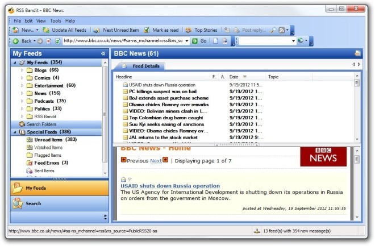This screenshot has width=375, height=246.
Task: Collapse My Feeds panel with double chevron
Action: (x=103, y=53)
